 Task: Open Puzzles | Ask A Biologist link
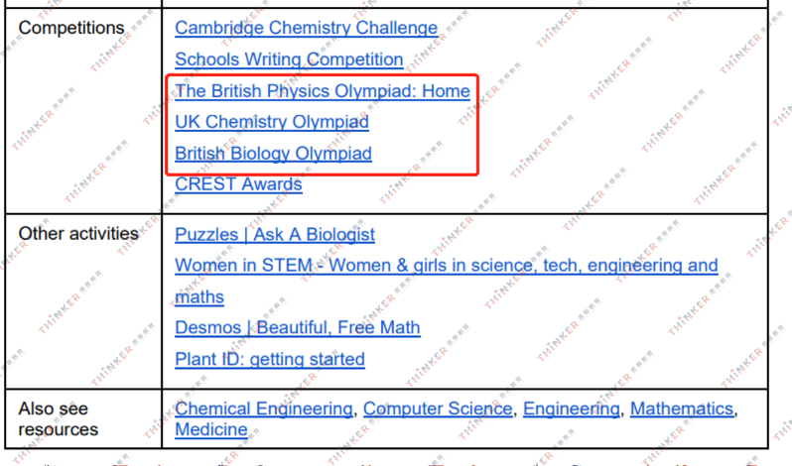[x=274, y=235]
